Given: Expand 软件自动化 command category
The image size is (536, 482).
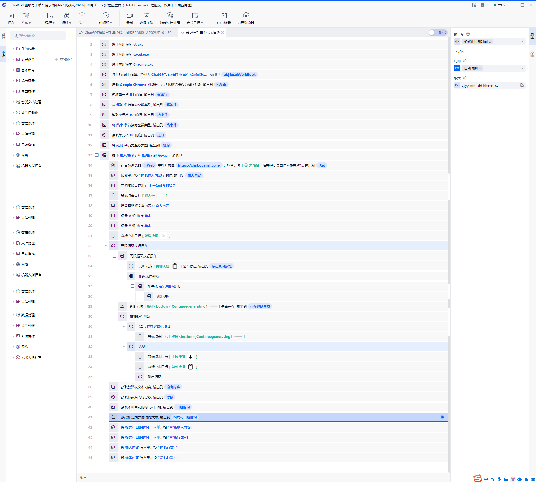Looking at the screenshot, I should (13, 113).
